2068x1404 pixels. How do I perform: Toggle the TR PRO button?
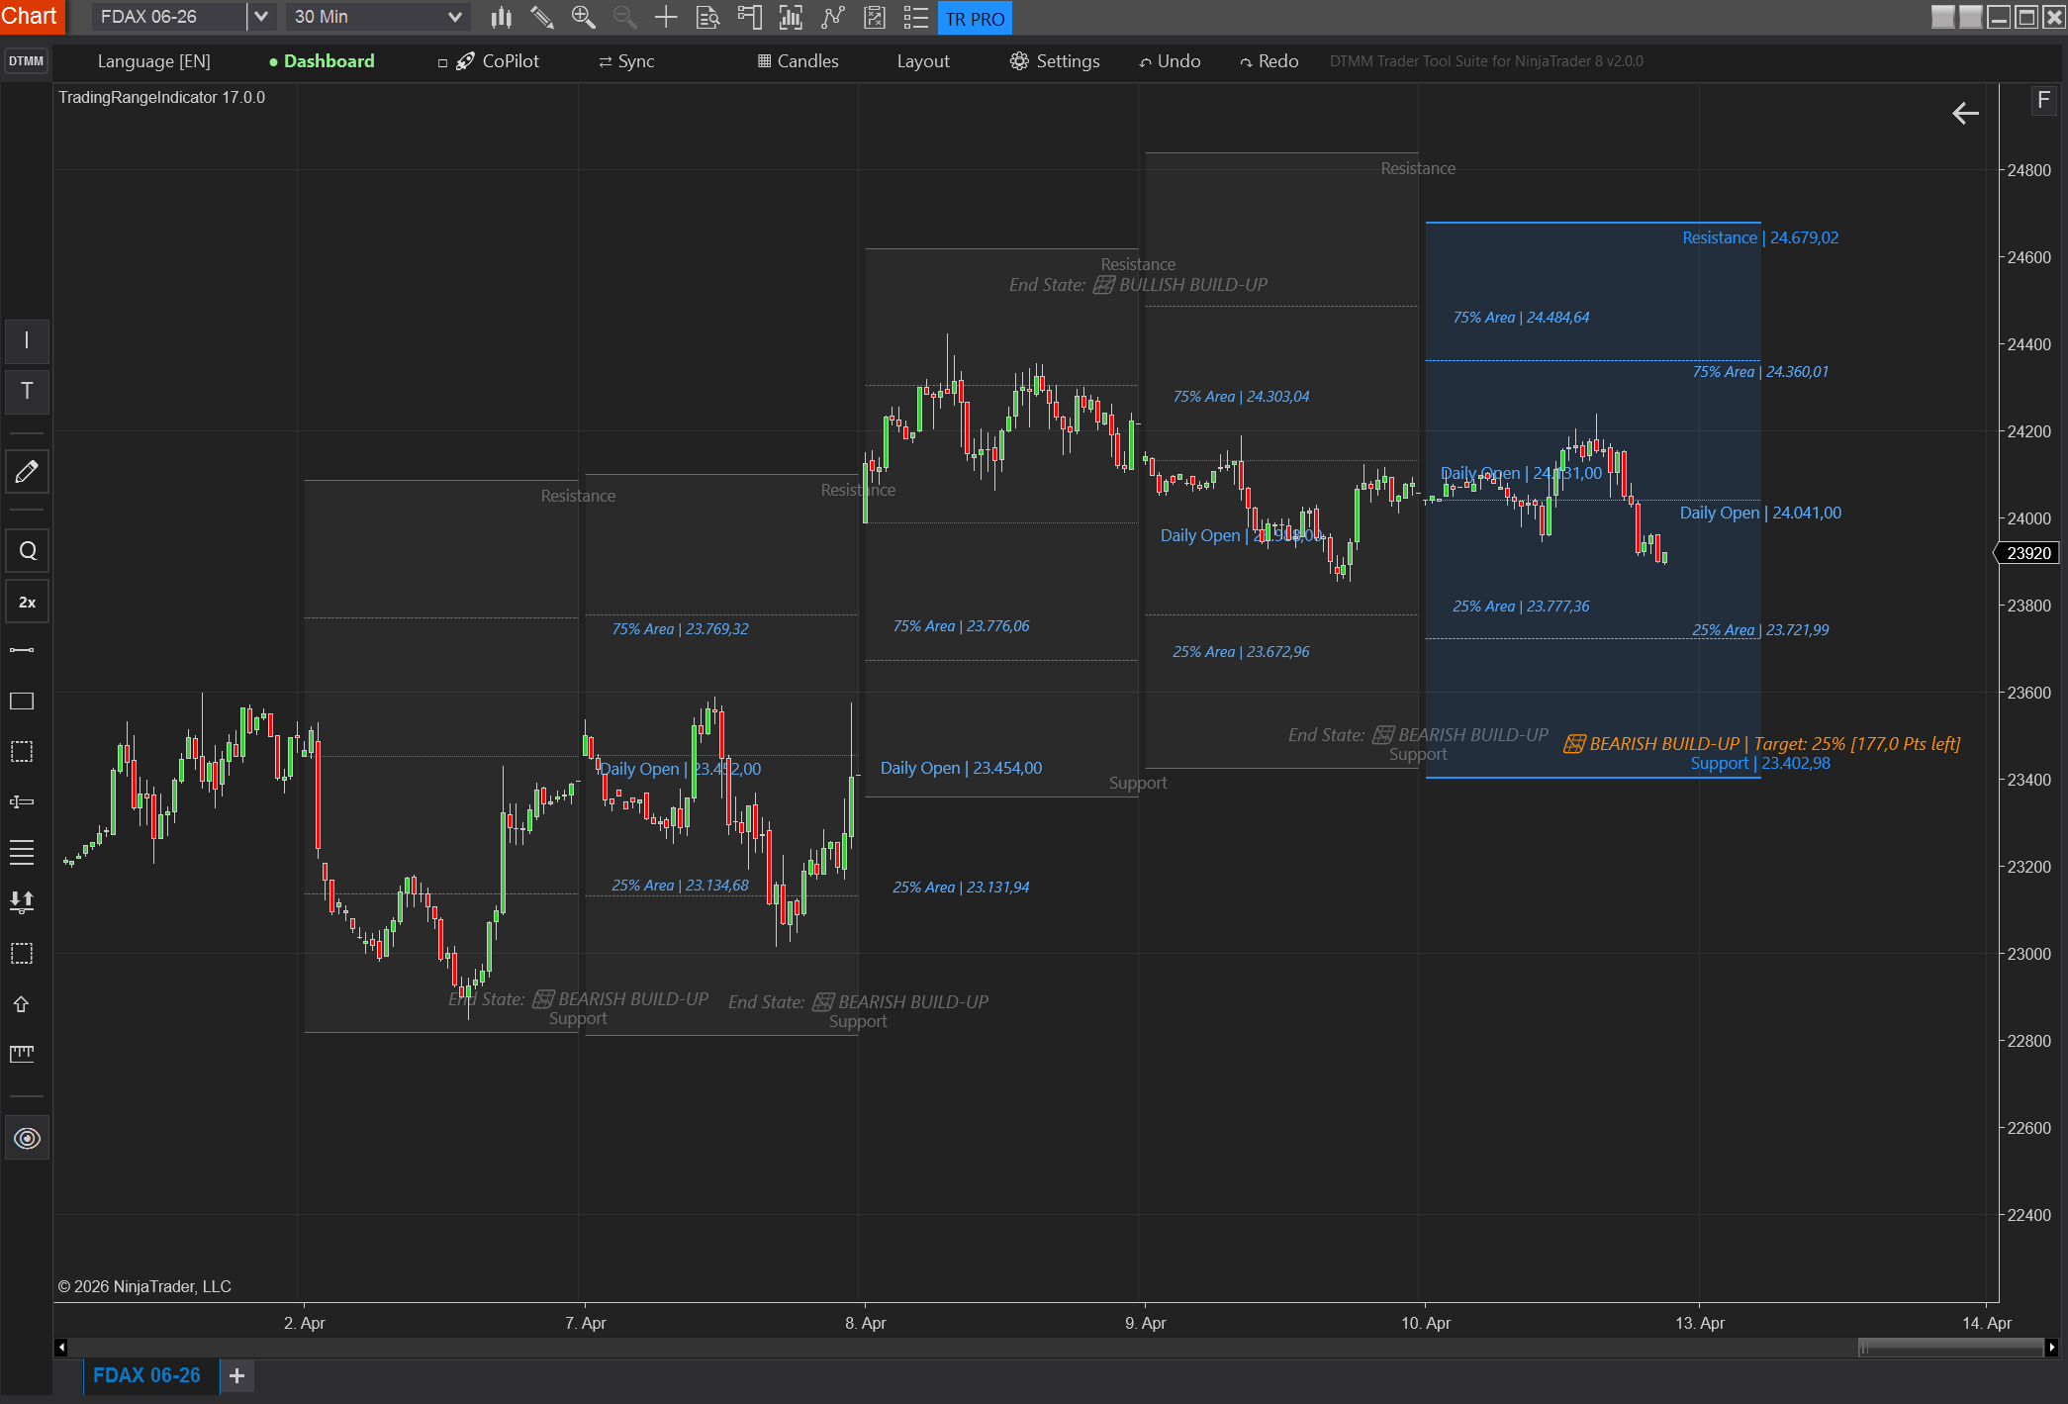point(974,19)
